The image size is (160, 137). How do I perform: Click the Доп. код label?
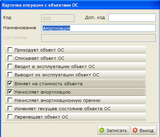pos(95,18)
